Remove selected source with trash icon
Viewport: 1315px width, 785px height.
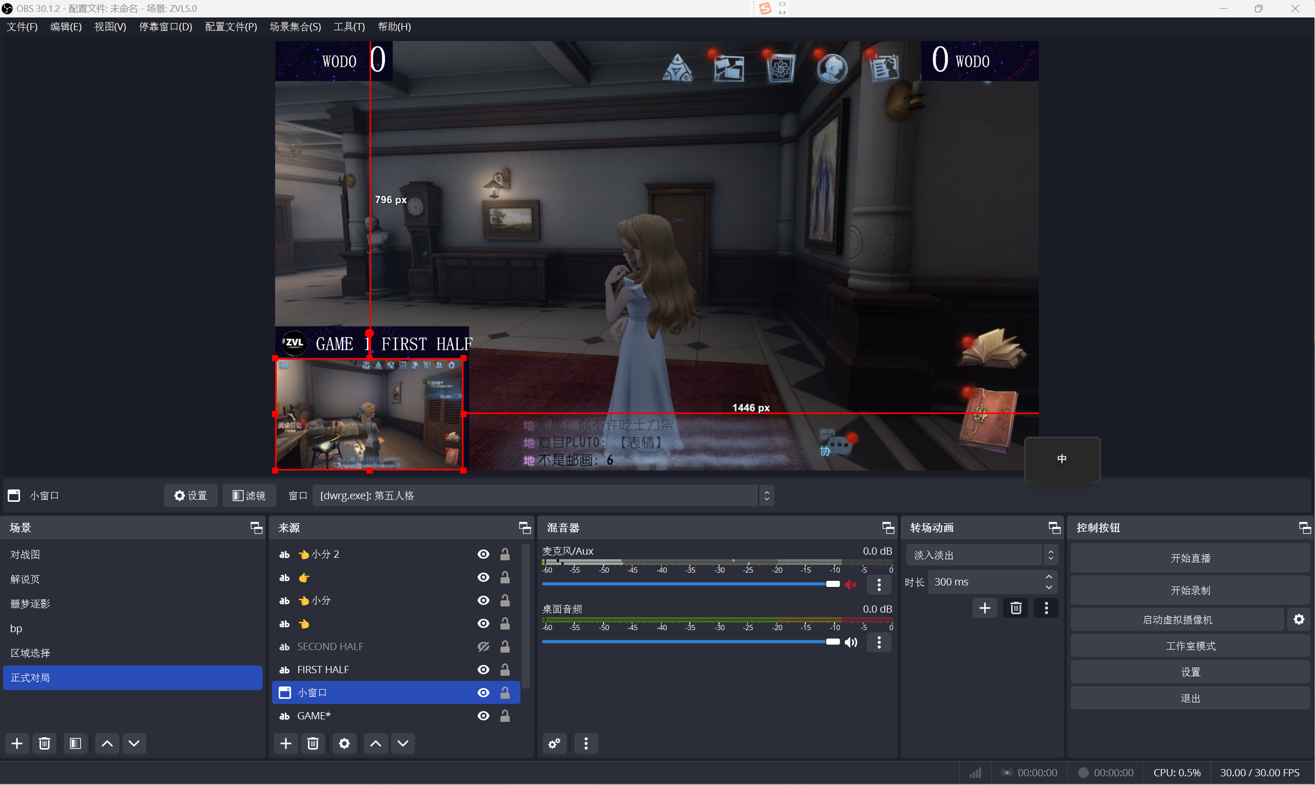[313, 743]
